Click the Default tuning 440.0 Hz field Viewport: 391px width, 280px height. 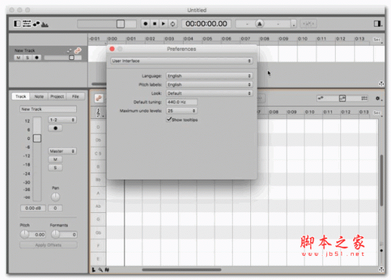tap(182, 102)
